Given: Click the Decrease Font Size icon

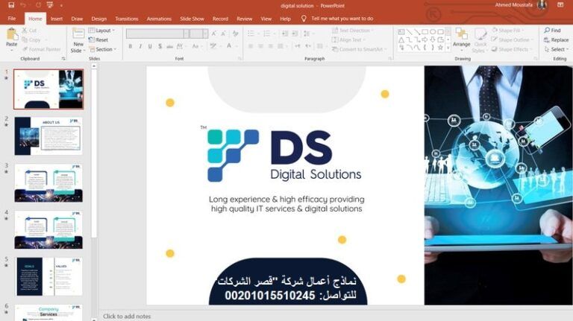Looking at the screenshot, I should (x=223, y=34).
